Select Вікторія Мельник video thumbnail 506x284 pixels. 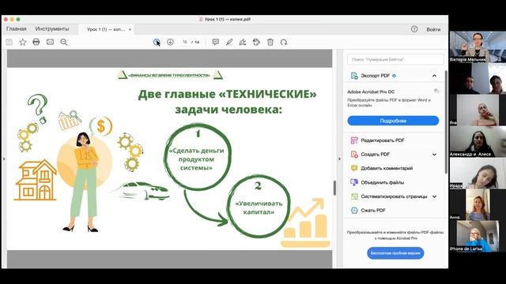coord(478,47)
